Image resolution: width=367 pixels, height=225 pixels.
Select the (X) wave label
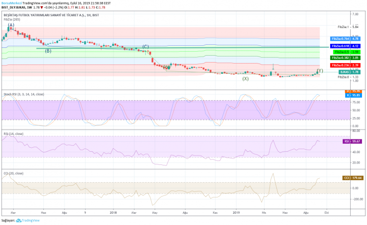[x=245, y=79]
